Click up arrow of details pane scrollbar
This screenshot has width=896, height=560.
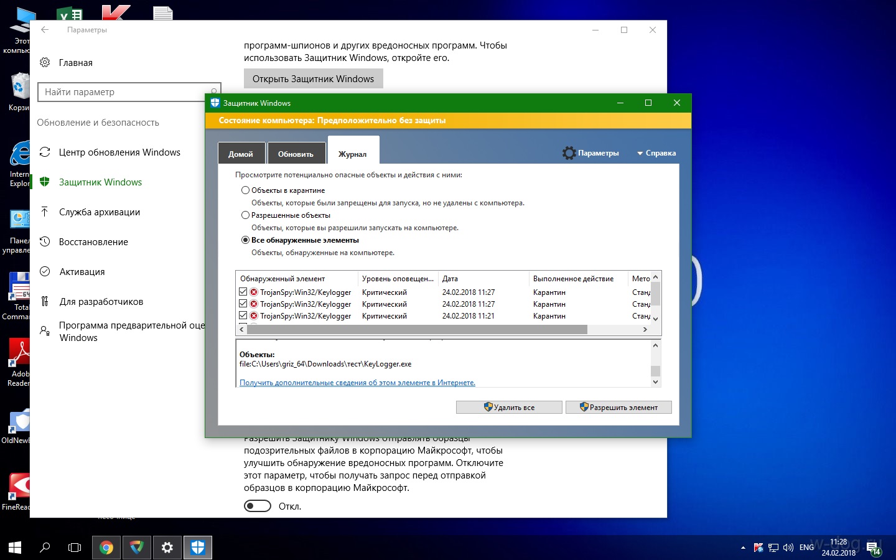pos(655,345)
